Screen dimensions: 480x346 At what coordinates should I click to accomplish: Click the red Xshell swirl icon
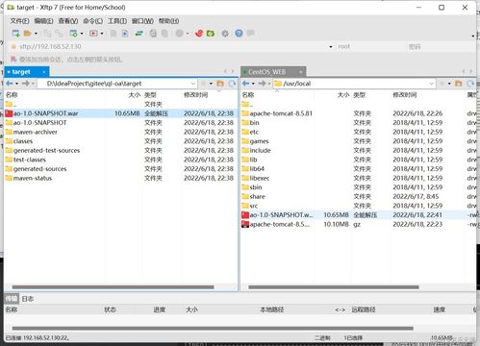pos(199,34)
